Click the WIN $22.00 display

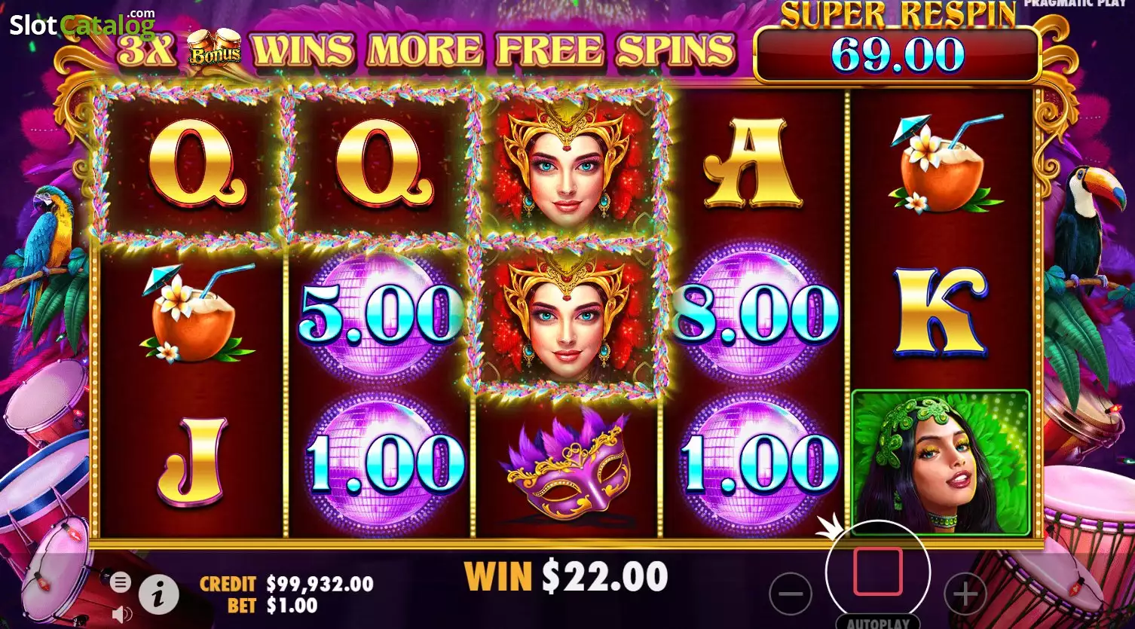coord(566,578)
